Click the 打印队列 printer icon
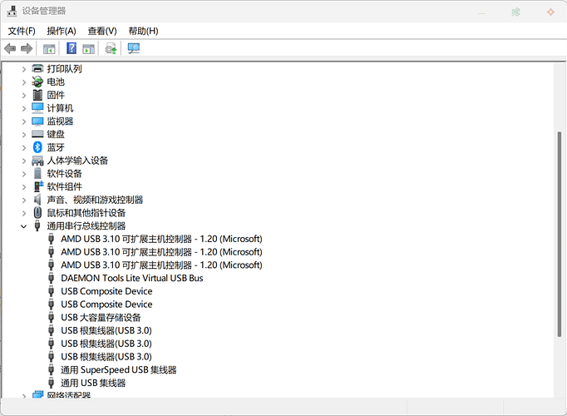The image size is (567, 416). pos(37,68)
